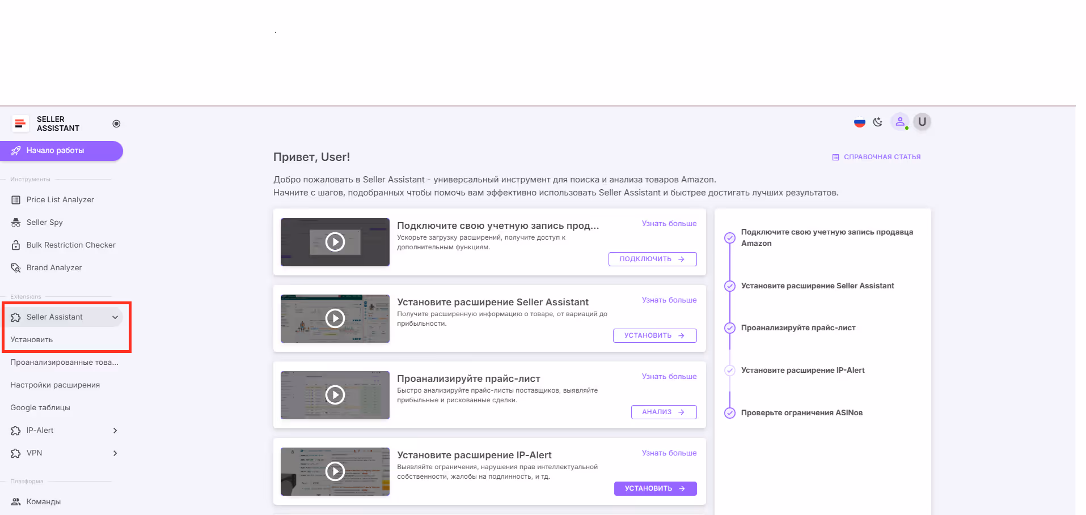This screenshot has width=1086, height=515.
Task: Select checklist step Проверьте ограничения ASINов
Action: 802,413
